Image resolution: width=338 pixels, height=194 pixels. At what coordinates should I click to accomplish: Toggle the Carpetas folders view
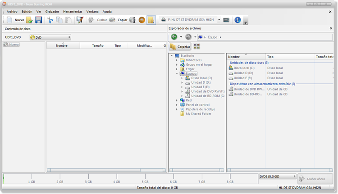(180, 46)
